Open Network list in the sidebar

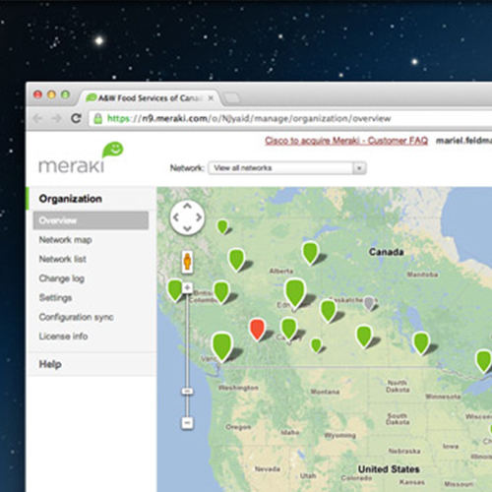63,259
